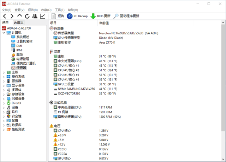Open the 收藏(O) menu
The width and height of the screenshot is (226, 162).
46,10
